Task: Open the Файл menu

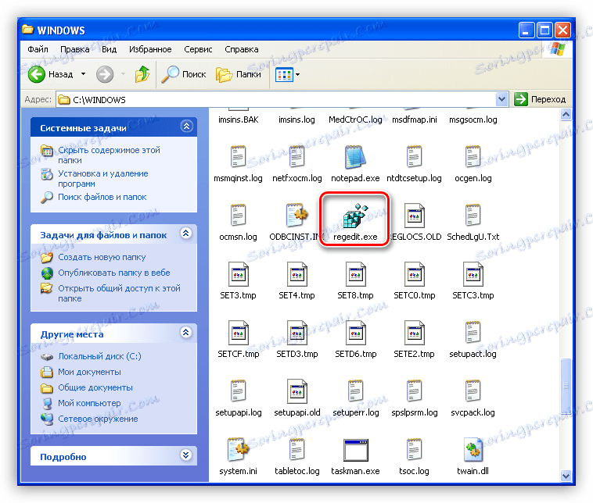Action: coord(38,49)
